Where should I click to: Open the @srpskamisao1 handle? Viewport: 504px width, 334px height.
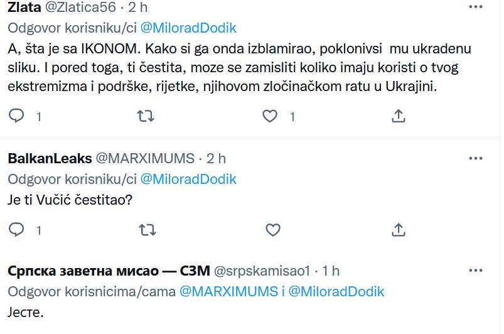pos(262,271)
